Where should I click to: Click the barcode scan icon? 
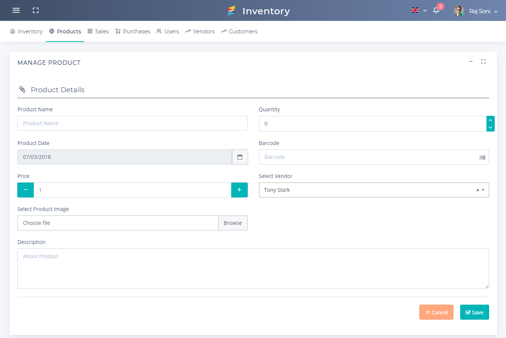[x=482, y=157]
